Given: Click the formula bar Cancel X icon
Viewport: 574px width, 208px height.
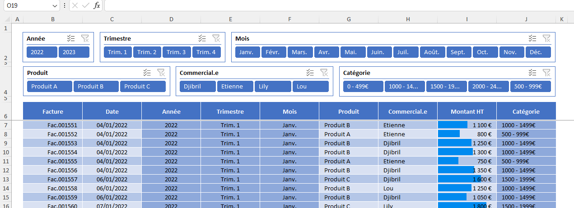Looking at the screenshot, I should click(75, 5).
